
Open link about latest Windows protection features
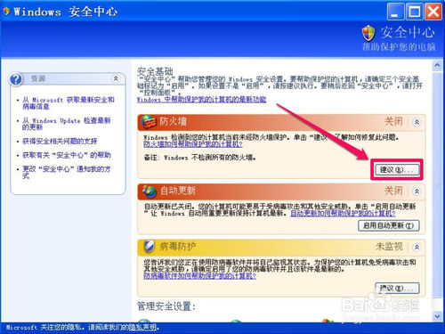201,100
